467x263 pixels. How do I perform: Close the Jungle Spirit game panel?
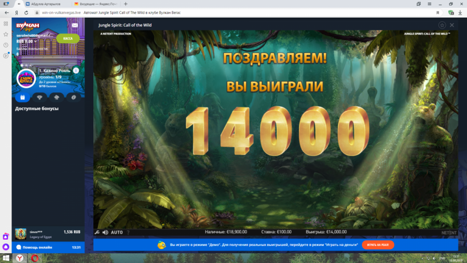coord(452,25)
